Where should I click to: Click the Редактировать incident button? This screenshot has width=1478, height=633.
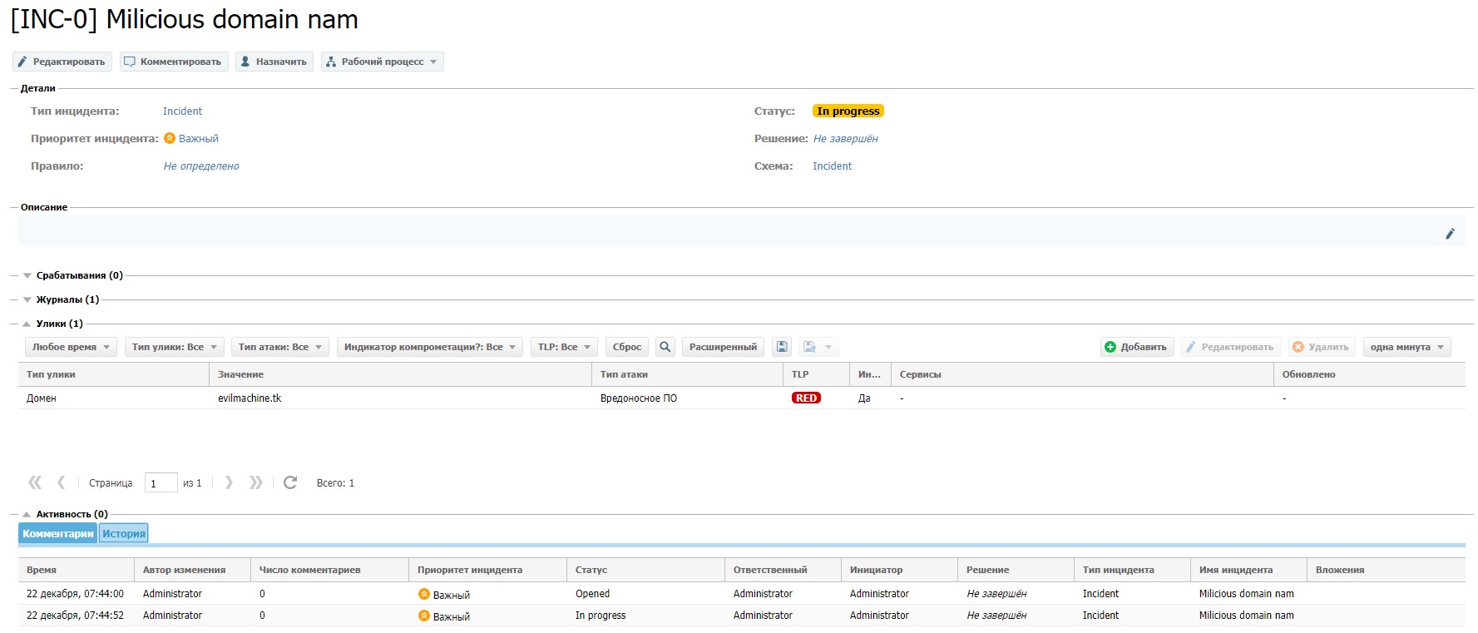(62, 62)
